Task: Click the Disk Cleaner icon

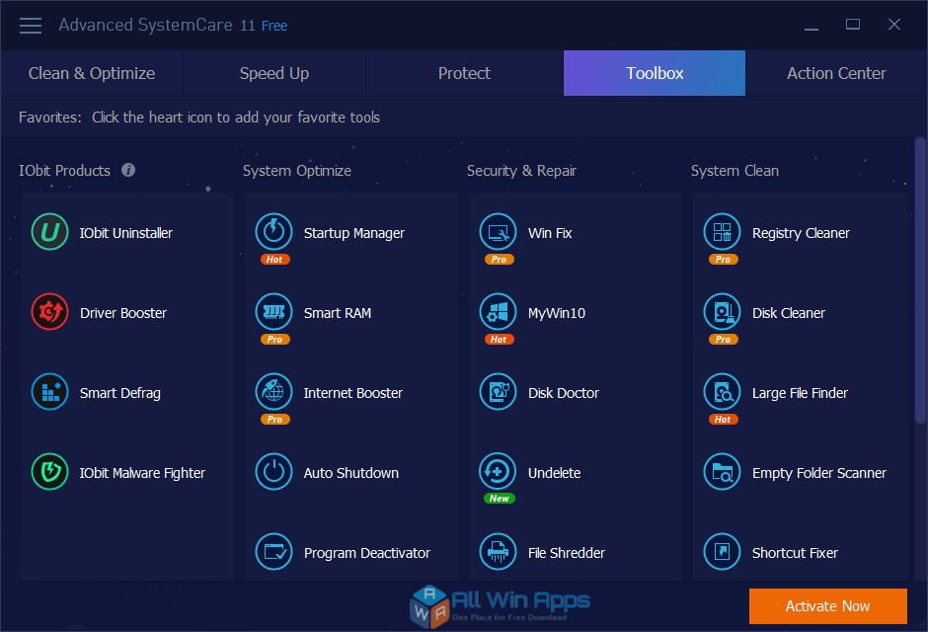Action: click(x=722, y=312)
